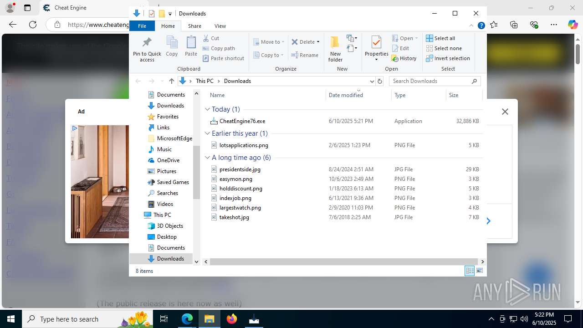The height and width of the screenshot is (328, 583).
Task: Click Copy path in Clipboard group
Action: coord(219,48)
